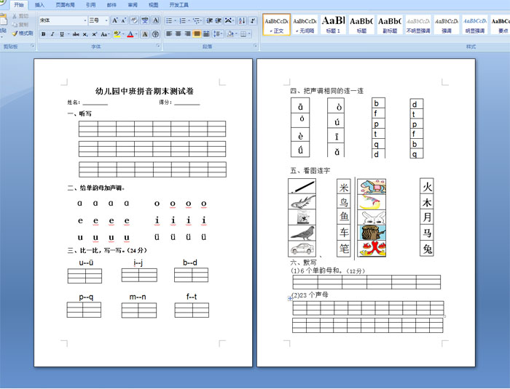Toggle italic formatting
Image resolution: width=510 pixels, height=389 pixels.
52,34
